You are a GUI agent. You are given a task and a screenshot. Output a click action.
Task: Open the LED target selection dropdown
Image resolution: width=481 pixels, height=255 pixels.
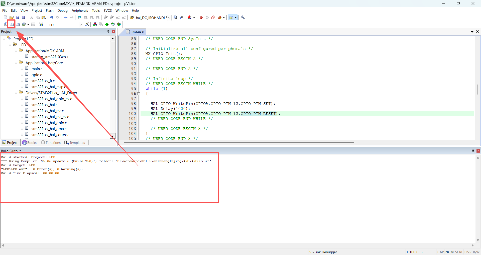coord(81,25)
